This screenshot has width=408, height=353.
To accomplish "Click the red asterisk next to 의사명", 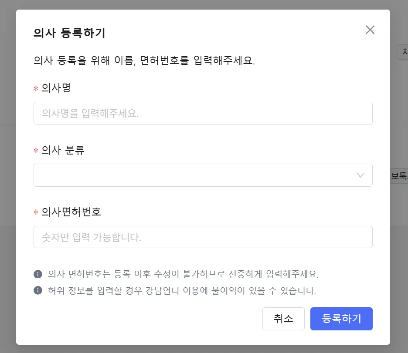I will [x=36, y=89].
